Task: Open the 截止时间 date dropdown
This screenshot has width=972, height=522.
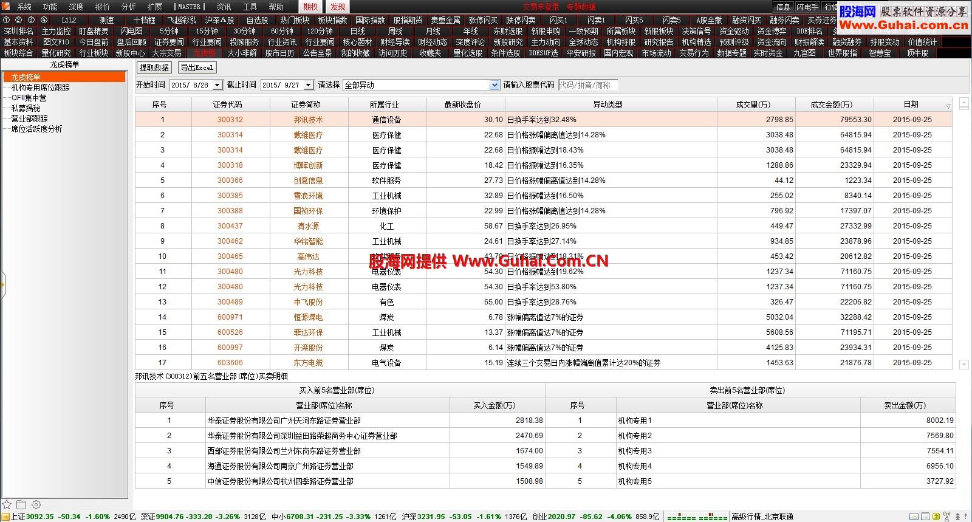Action: point(309,85)
